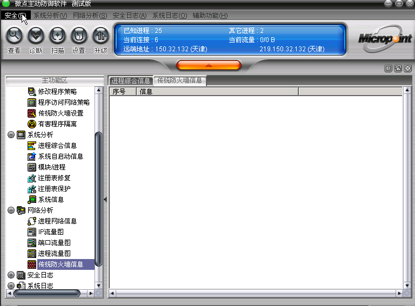Viewport: 415px width, 306px height.
Task: Click the 主功能区 panel header
Action: click(x=55, y=80)
